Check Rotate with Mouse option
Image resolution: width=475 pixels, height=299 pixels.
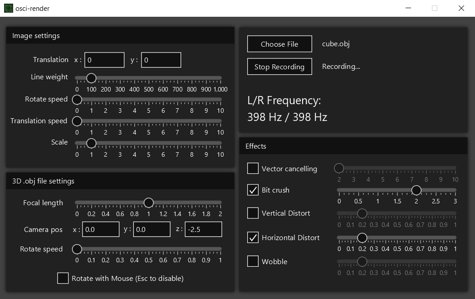point(63,278)
